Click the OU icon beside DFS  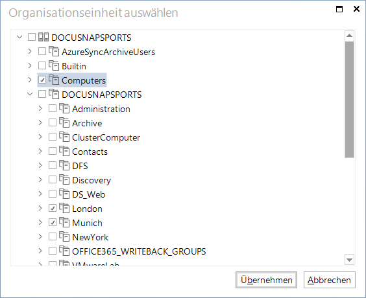[64, 165]
